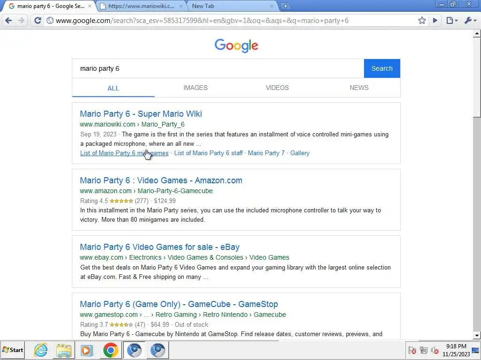Open Mario Party 6 Amazon.com result
This screenshot has width=481, height=360.
[161, 180]
